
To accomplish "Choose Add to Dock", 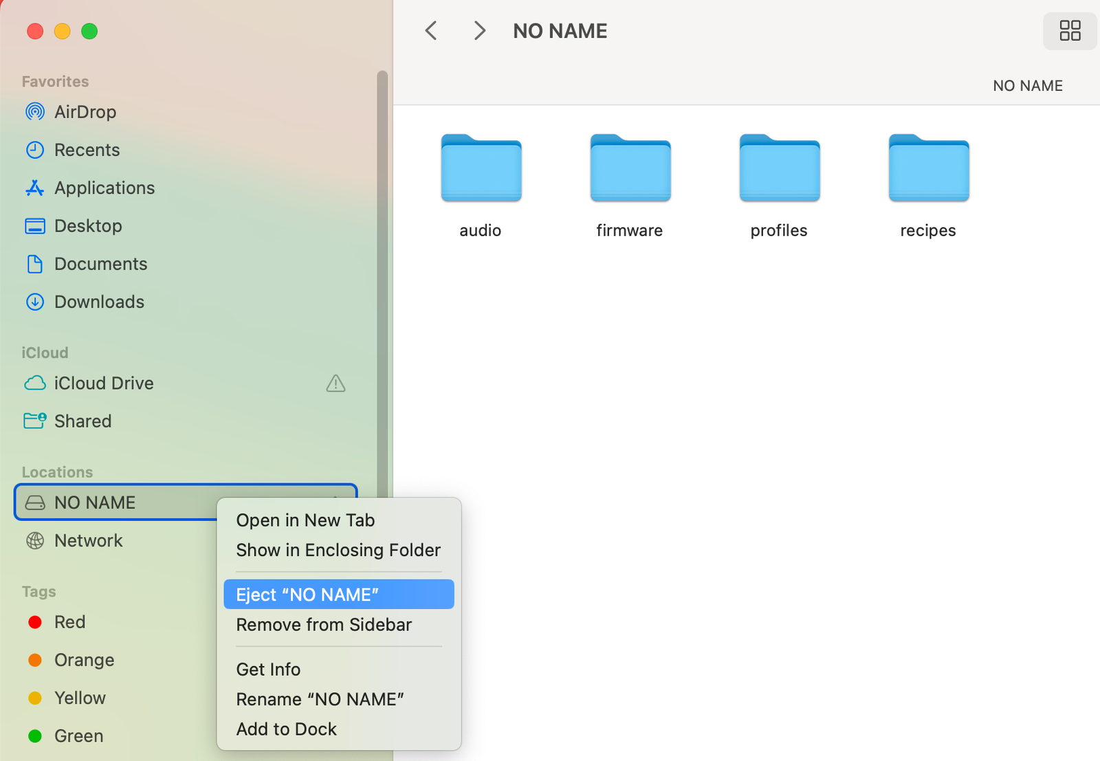I will tap(339, 729).
